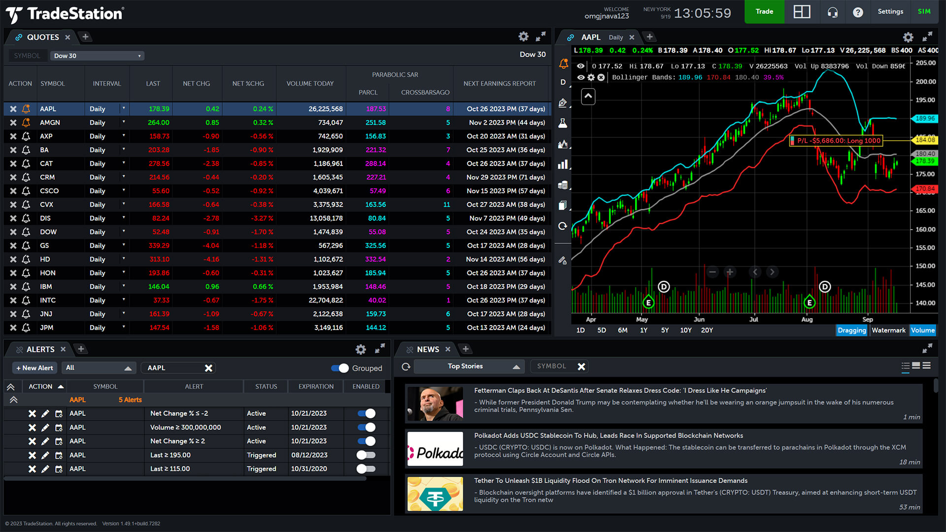Viewport: 946px width, 532px height.
Task: Open the Dow 30 symbol list dropdown
Action: (97, 56)
